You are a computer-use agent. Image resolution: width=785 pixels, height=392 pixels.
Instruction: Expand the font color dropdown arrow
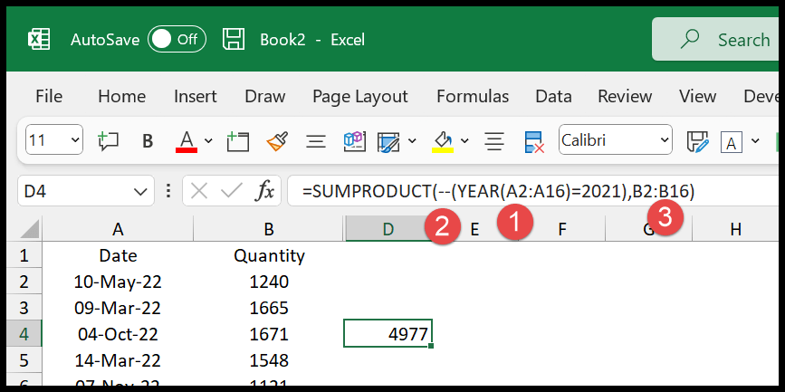coord(208,140)
